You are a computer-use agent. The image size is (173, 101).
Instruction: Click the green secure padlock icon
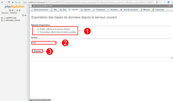(13, 2)
